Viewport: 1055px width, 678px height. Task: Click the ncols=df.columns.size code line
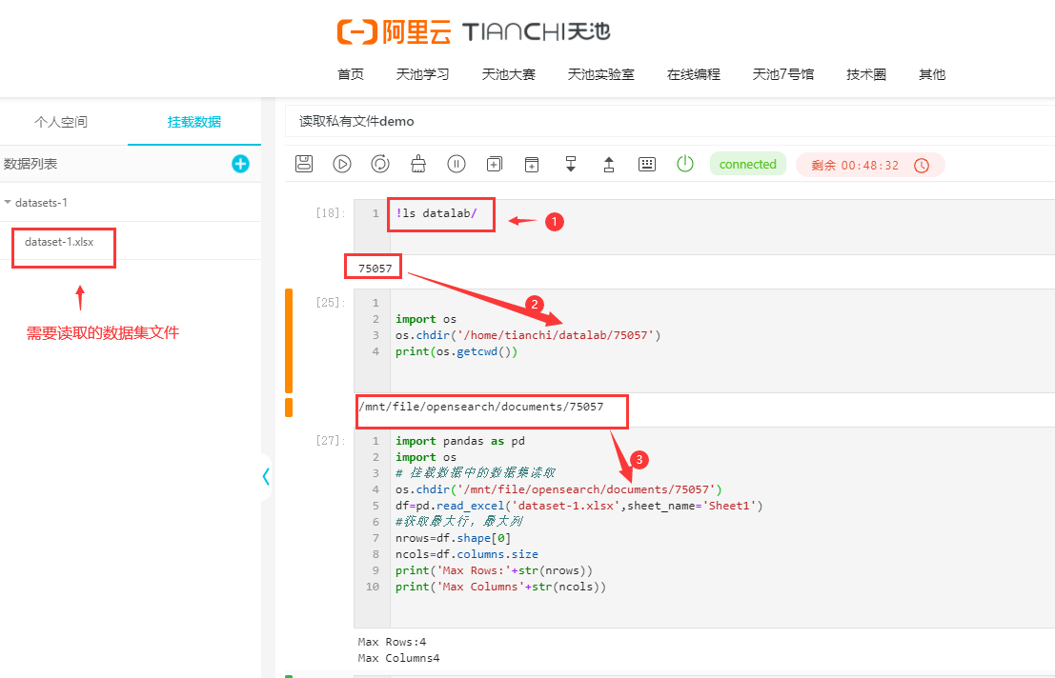tap(467, 553)
